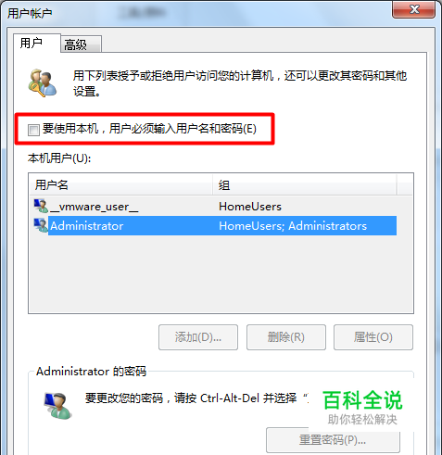
Task: Click the user accounts key icon
Action: coord(43,82)
